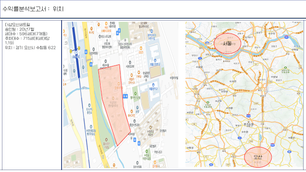Select the 더샵오산센트럴 name text in left panel
The image size is (306, 172).
click(x=18, y=25)
